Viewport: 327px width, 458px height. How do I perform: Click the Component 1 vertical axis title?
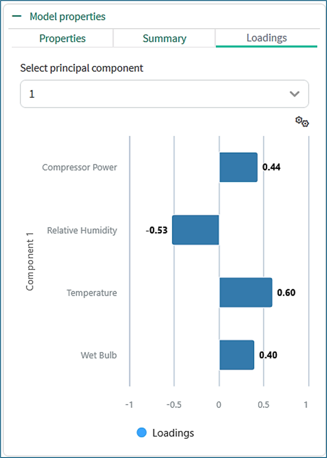[30, 265]
